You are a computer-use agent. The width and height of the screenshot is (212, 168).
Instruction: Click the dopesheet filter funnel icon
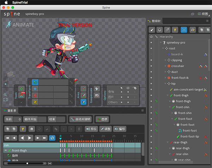pos(23,129)
